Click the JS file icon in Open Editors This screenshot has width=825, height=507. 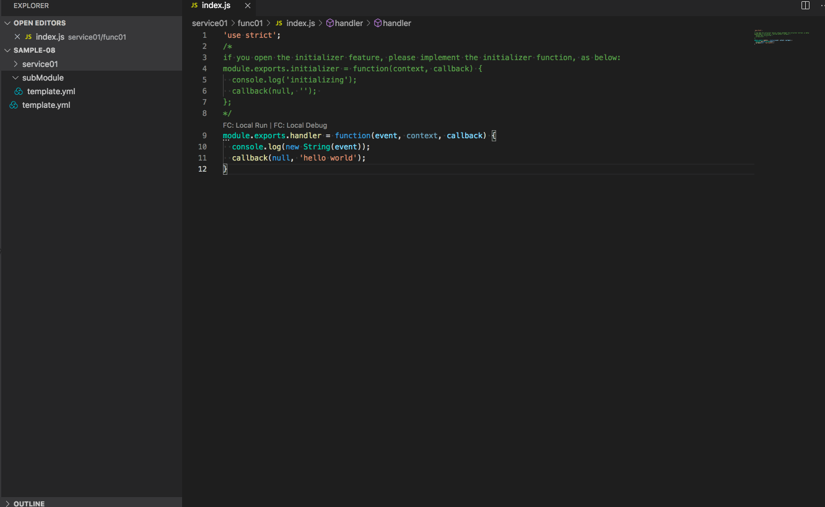pos(28,37)
